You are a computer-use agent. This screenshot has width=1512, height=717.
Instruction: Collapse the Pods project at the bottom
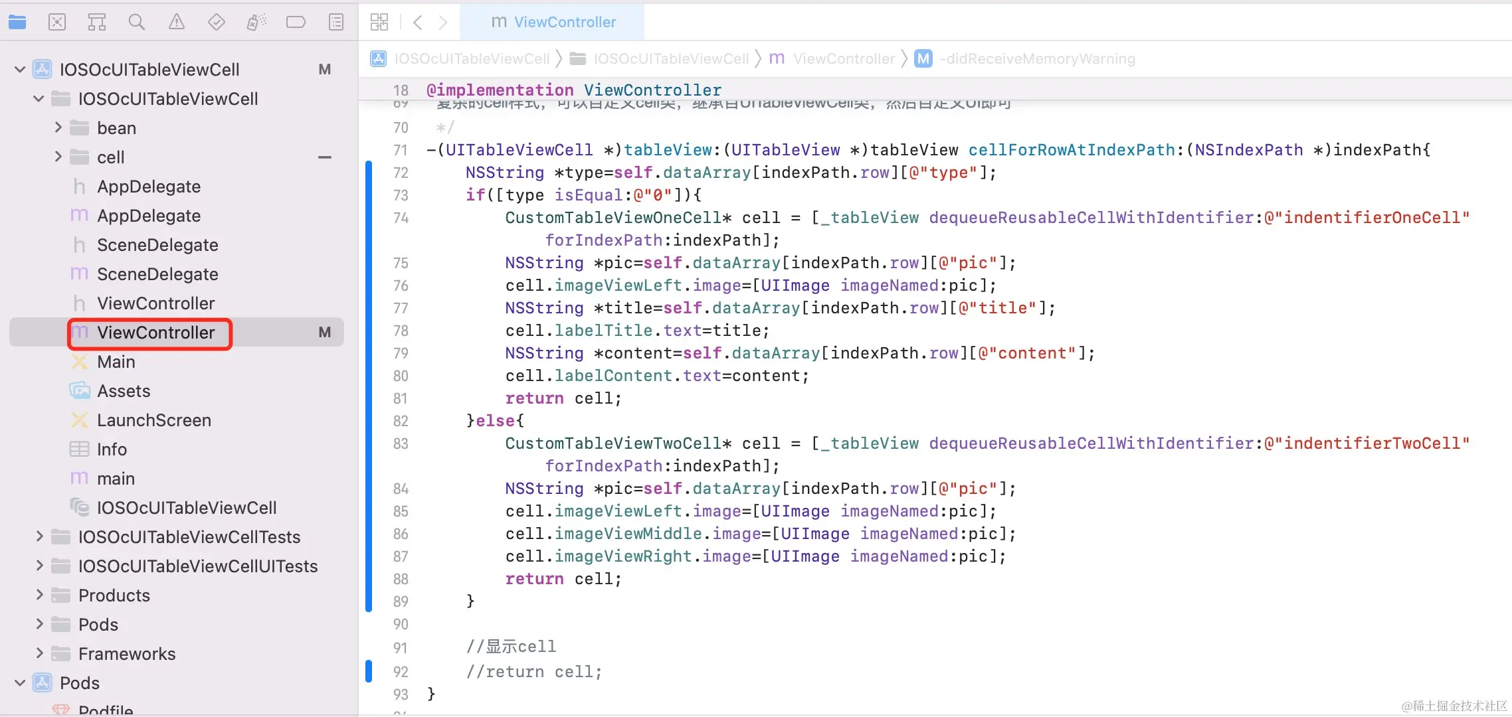20,682
